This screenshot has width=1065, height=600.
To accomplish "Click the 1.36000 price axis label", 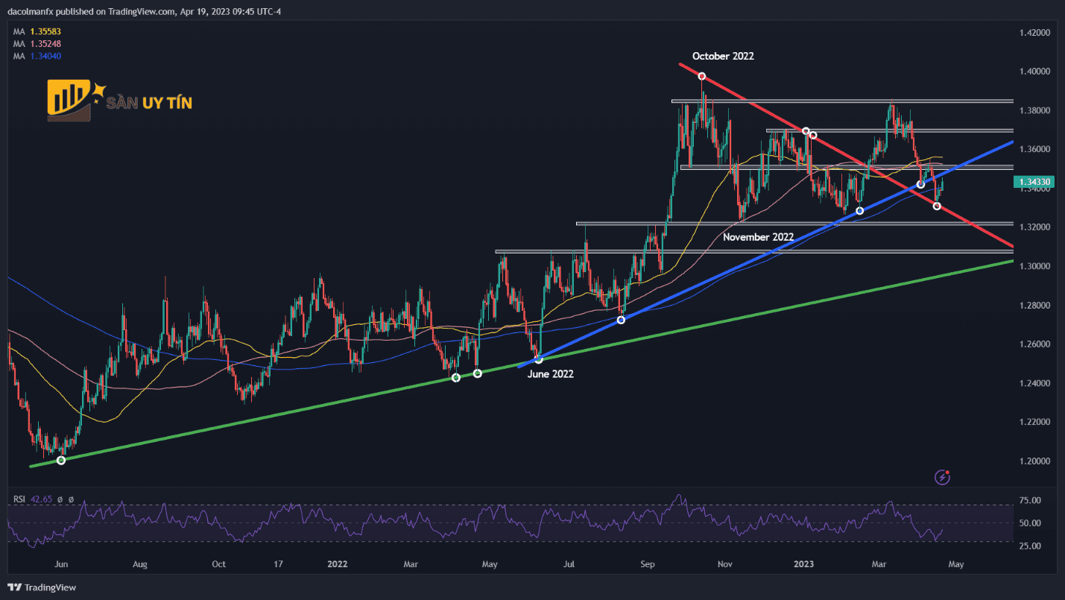I will click(1034, 149).
